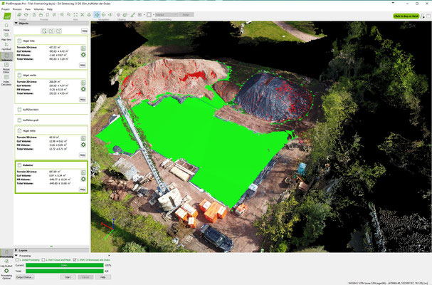Toggle the Auffüllen klein volume icon
Image resolution: width=432 pixels, height=285 pixels.
19,110
